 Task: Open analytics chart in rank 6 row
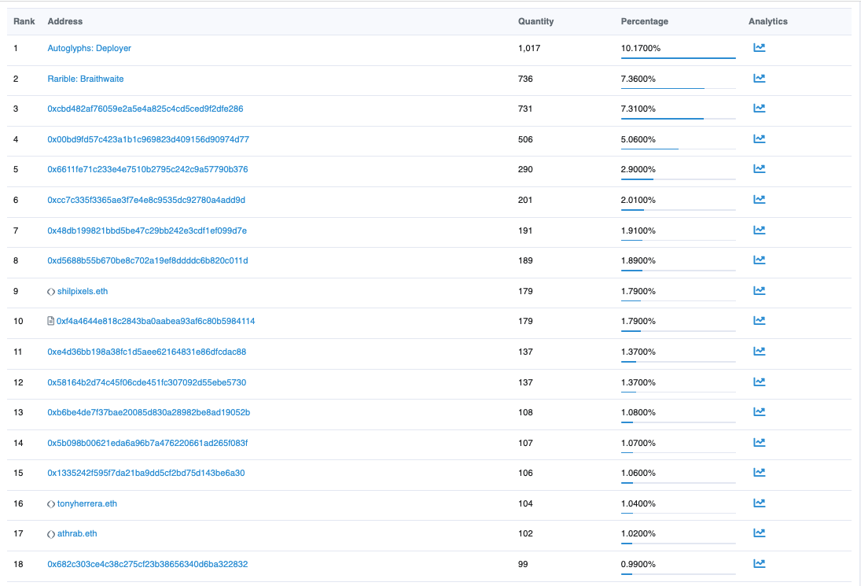tap(759, 200)
